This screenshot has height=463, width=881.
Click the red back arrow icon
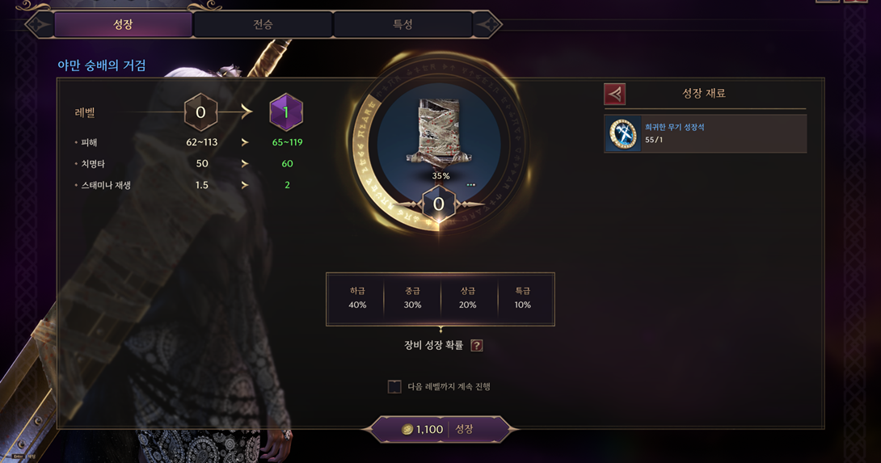click(x=614, y=94)
